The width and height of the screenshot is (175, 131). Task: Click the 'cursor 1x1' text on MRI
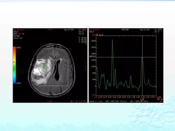point(18,38)
